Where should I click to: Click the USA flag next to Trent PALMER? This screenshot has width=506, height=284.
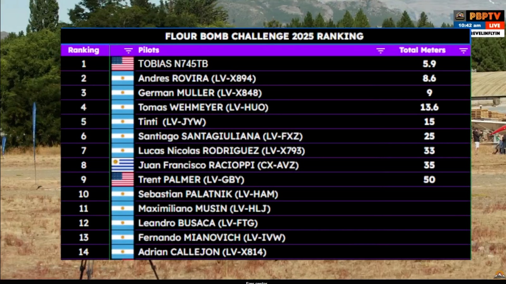click(123, 180)
